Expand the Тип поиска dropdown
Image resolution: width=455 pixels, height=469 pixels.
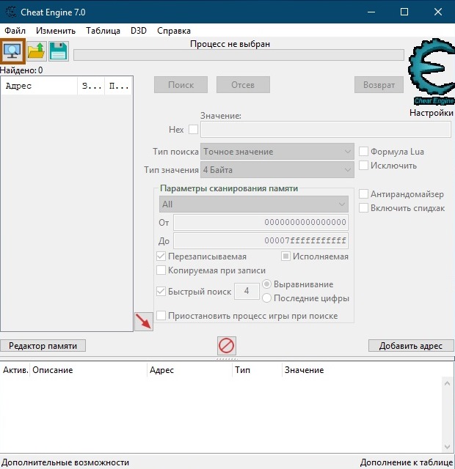point(277,152)
